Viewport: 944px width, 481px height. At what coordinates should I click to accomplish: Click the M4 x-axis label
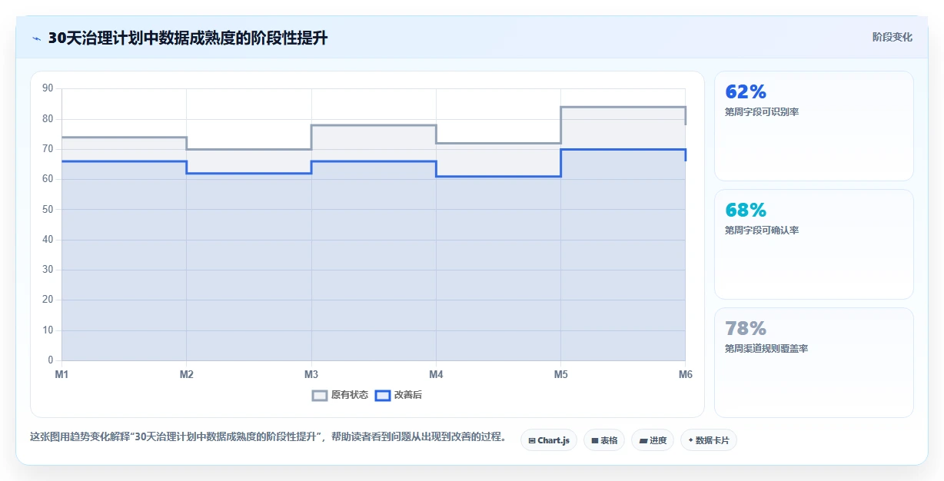(x=436, y=374)
